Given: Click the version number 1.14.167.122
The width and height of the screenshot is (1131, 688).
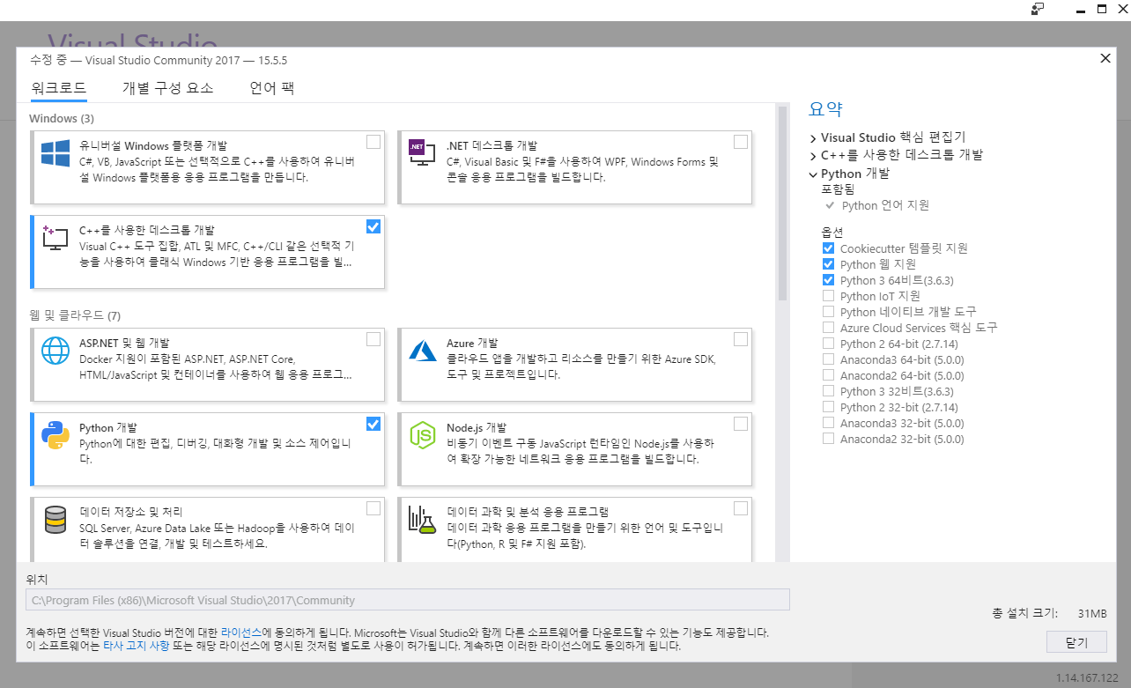Looking at the screenshot, I should pos(1088,677).
